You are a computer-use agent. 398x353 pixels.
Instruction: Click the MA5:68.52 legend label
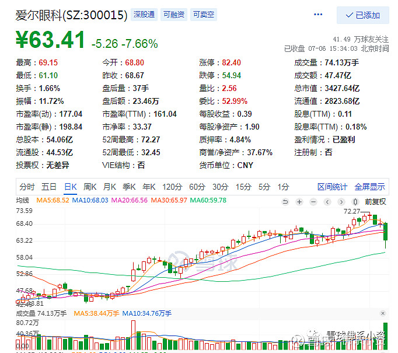(53, 200)
